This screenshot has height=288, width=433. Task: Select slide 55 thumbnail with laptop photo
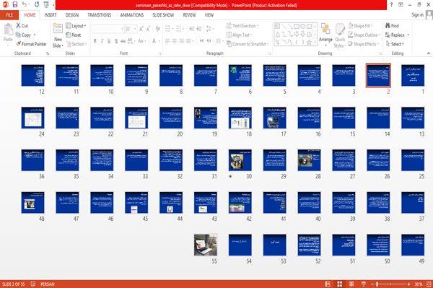(206, 245)
